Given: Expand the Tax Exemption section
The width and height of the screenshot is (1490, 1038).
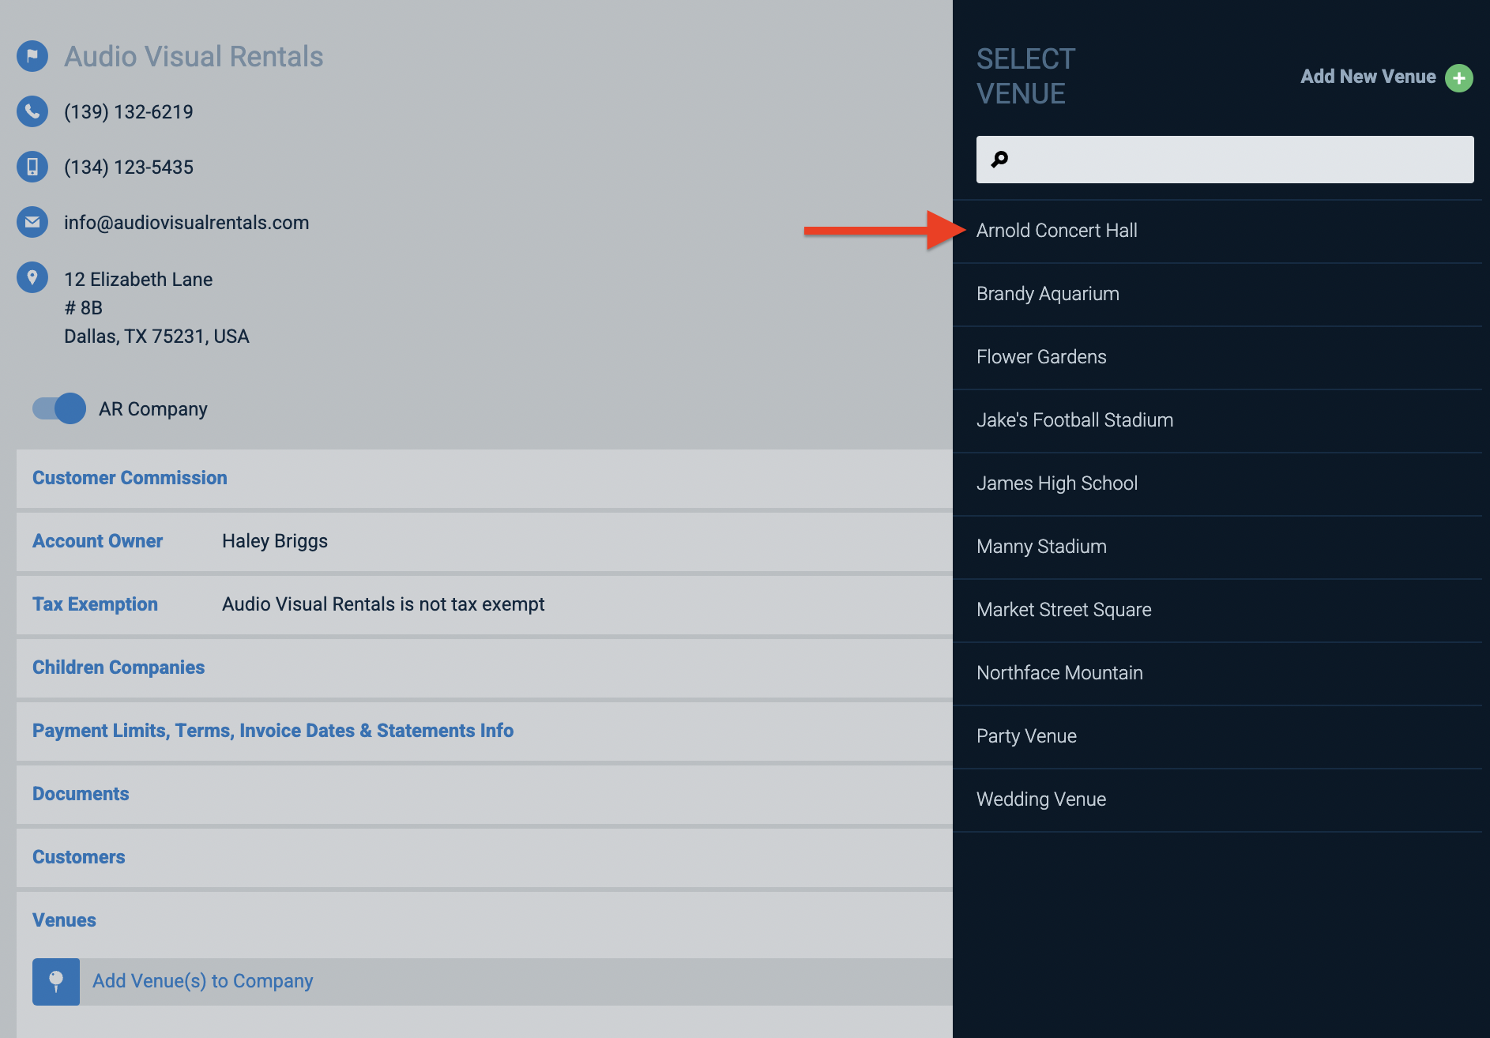Looking at the screenshot, I should click(484, 604).
